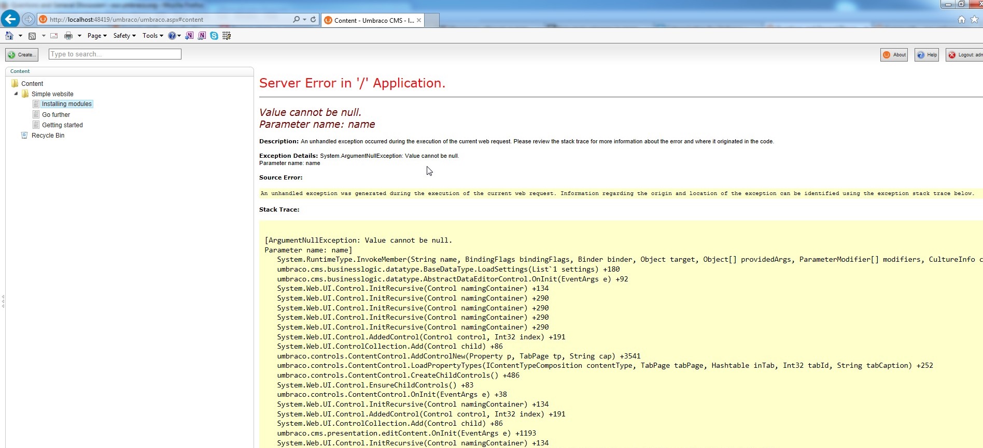Click the Umbraco Help button
The width and height of the screenshot is (983, 448).
pos(926,55)
